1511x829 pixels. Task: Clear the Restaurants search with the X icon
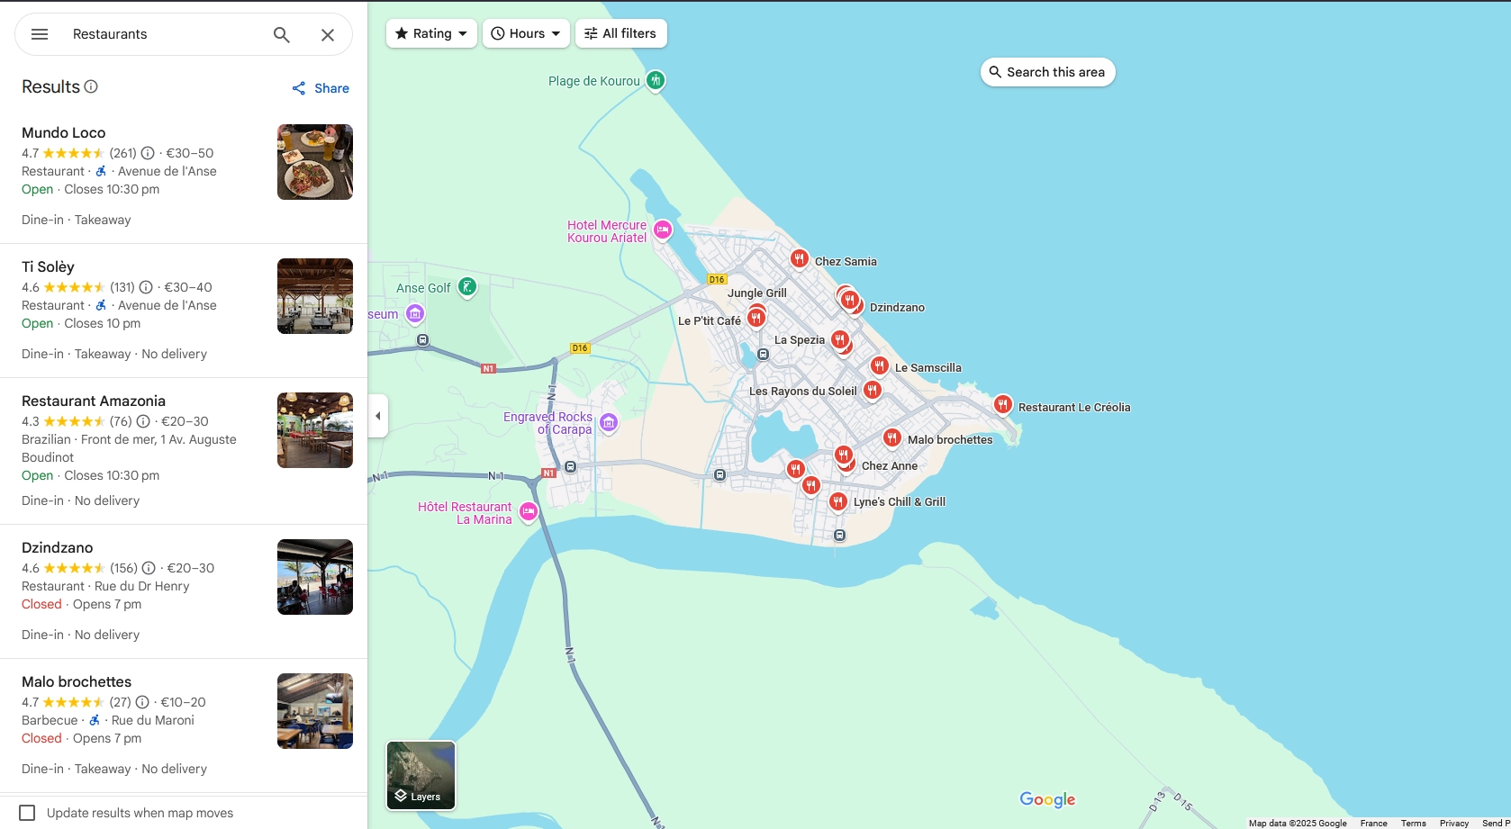328,34
